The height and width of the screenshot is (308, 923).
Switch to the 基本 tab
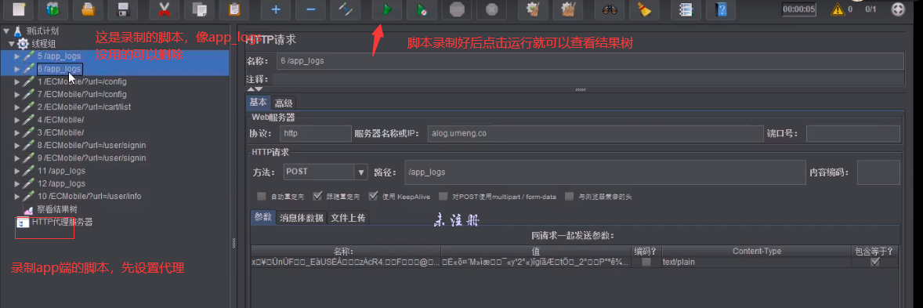coord(259,103)
